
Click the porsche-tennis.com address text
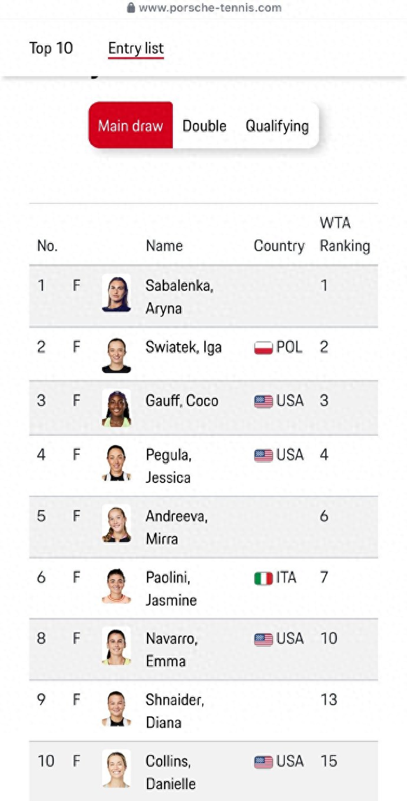tap(210, 8)
